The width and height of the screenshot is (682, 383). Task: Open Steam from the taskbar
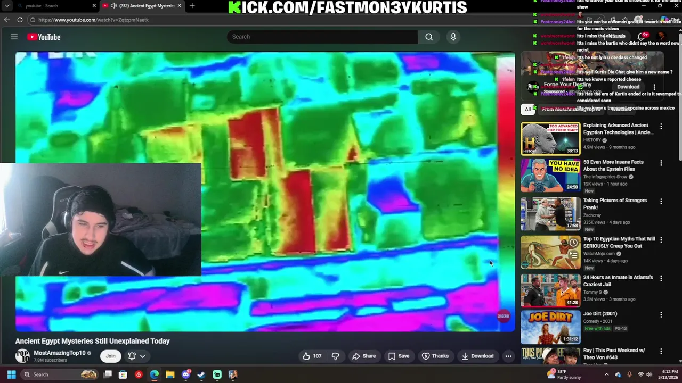tap(201, 374)
